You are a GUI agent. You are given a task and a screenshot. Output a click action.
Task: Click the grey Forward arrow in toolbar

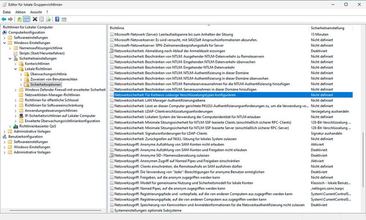tap(10, 19)
